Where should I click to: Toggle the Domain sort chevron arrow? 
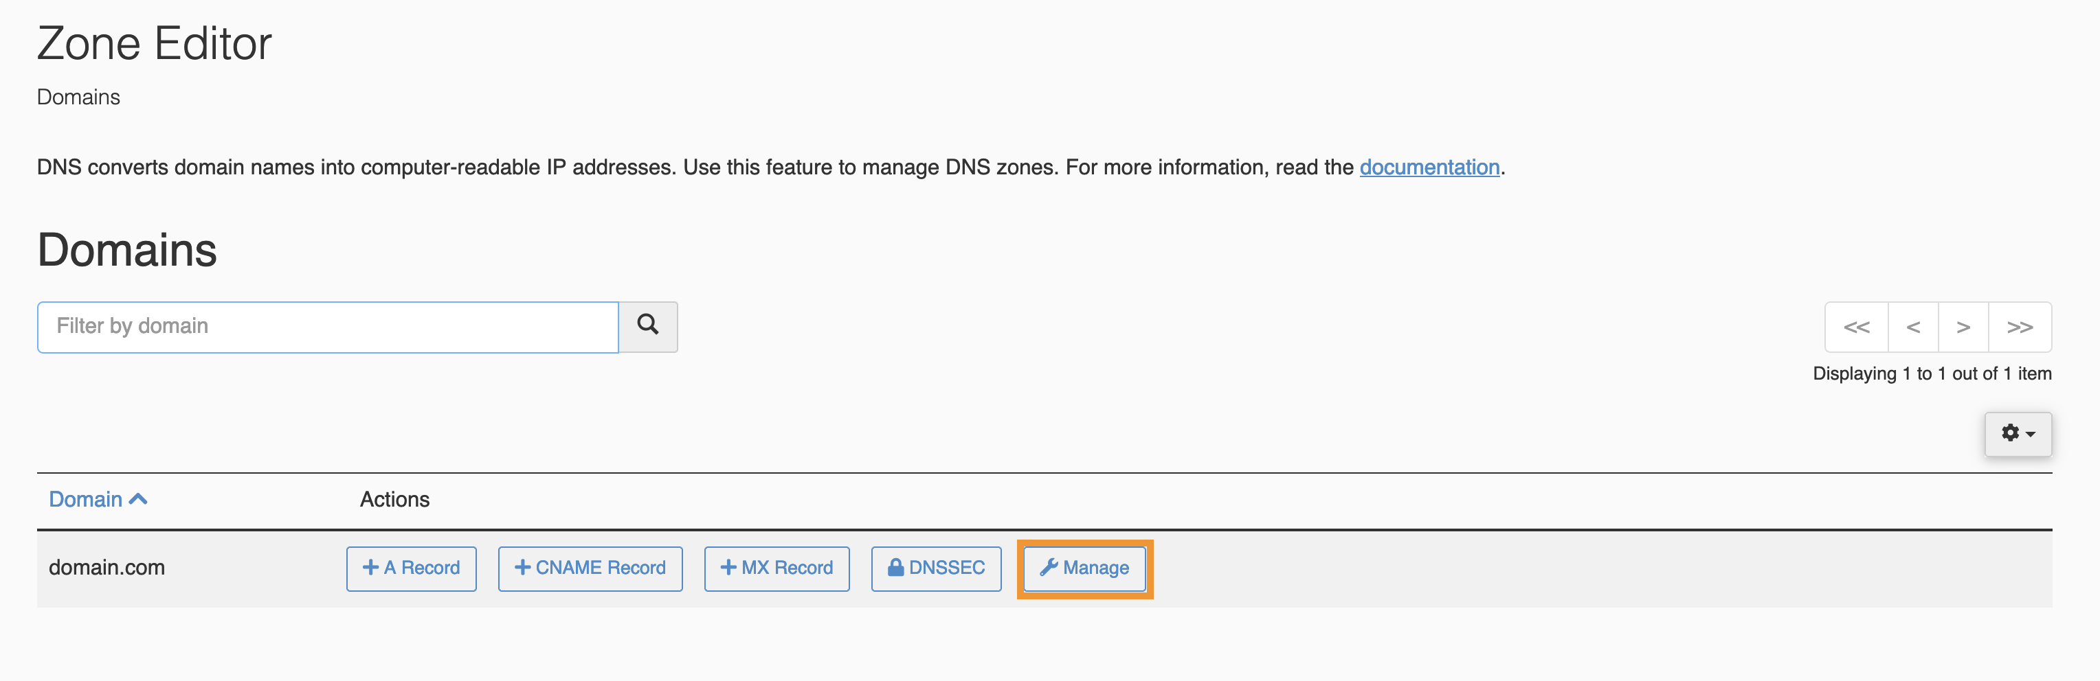click(x=139, y=499)
